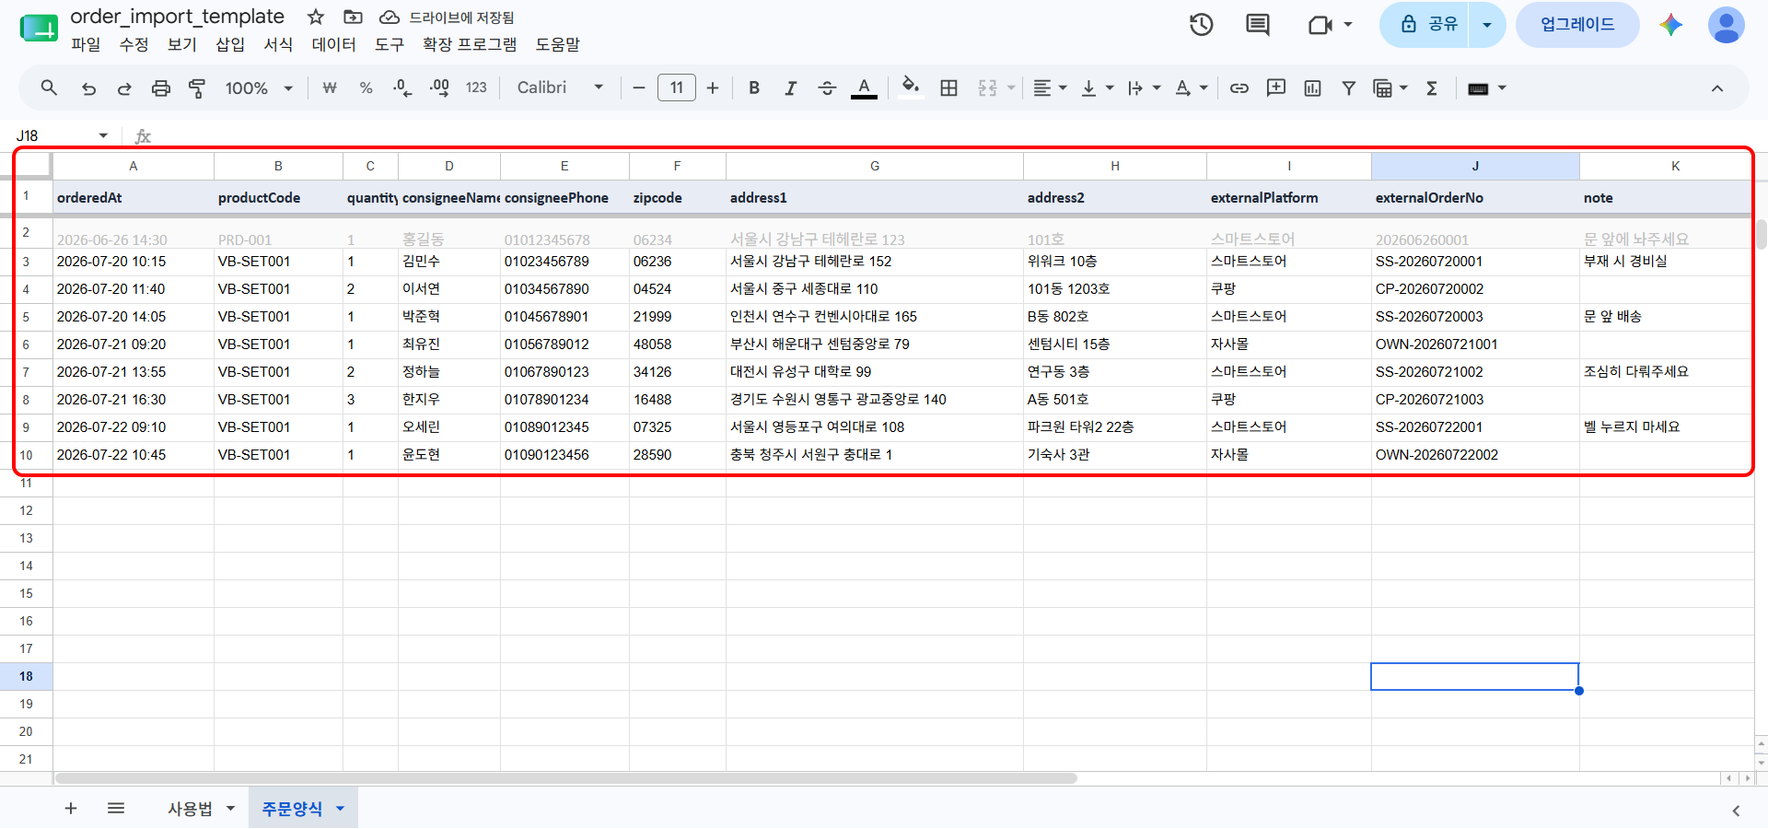Open the functions sigma menu

[1432, 88]
